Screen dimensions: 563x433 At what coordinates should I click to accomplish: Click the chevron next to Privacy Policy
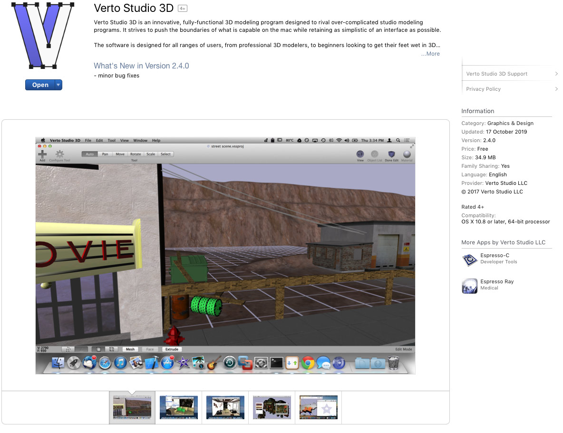[x=556, y=89]
